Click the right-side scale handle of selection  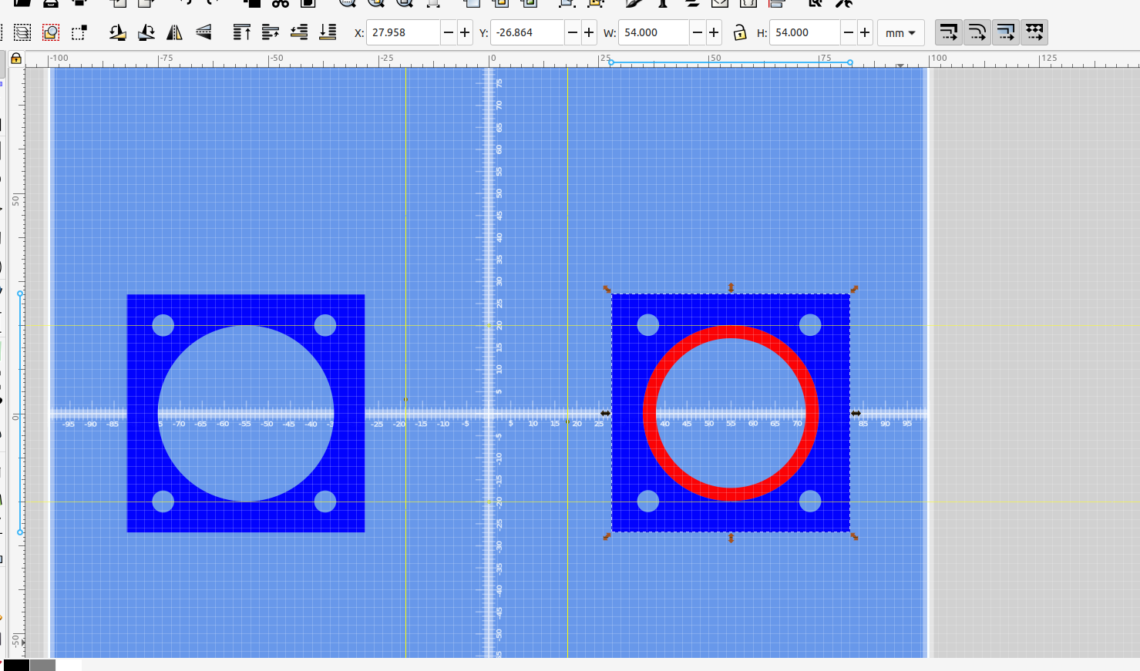coord(856,414)
